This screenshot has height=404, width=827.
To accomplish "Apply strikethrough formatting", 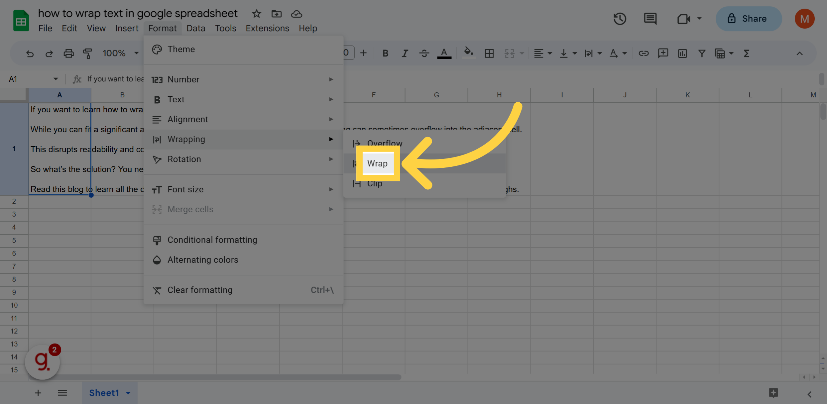I will coord(424,53).
